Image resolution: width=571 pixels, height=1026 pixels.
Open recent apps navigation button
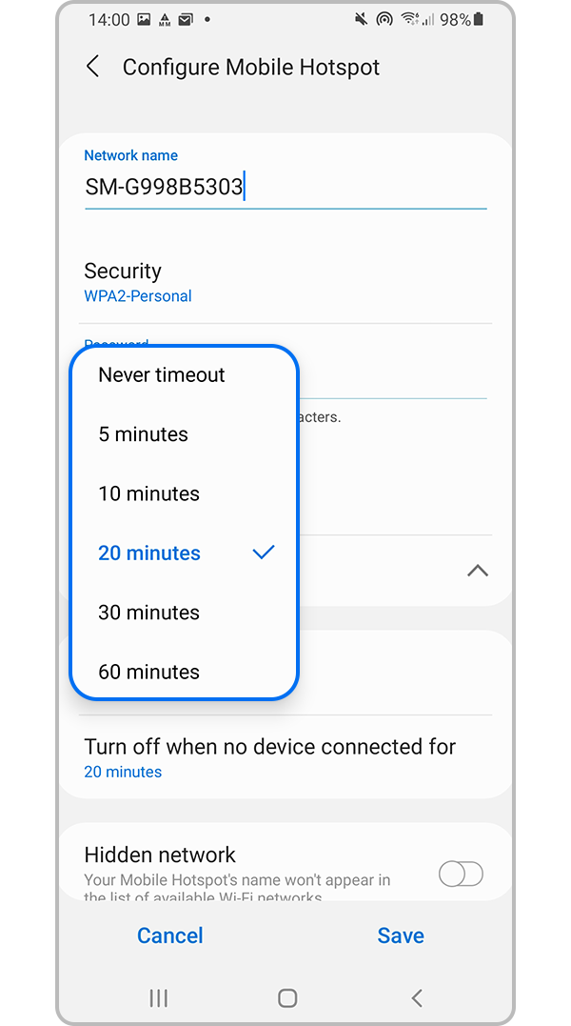coord(158,997)
